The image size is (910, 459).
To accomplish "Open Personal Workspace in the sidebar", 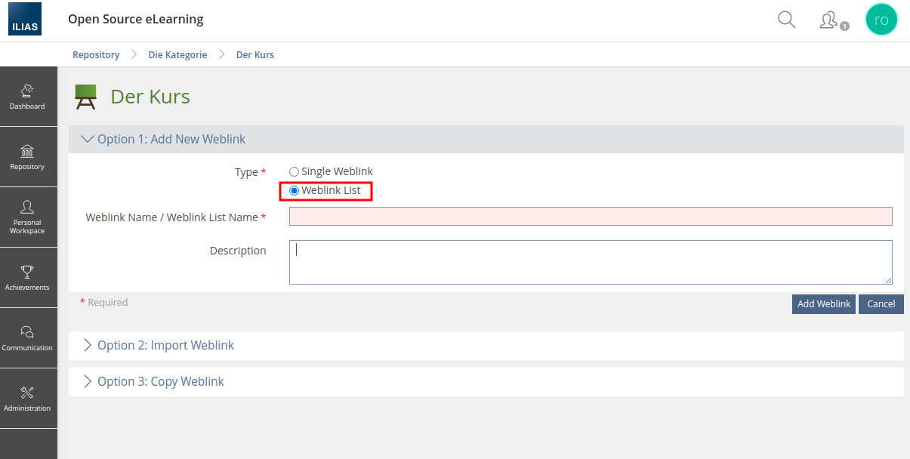I will (27, 217).
